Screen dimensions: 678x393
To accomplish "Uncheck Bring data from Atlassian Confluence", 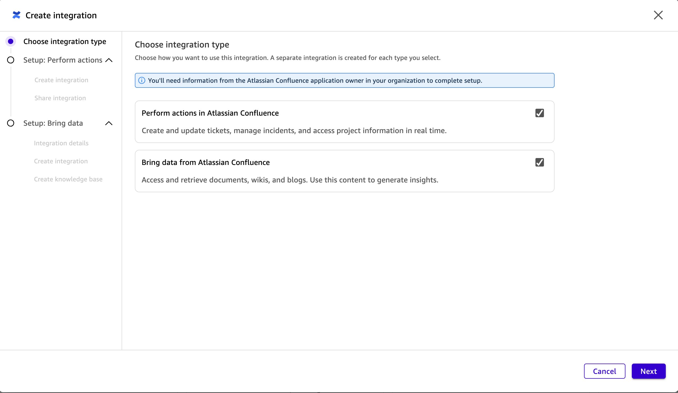I will pos(539,162).
